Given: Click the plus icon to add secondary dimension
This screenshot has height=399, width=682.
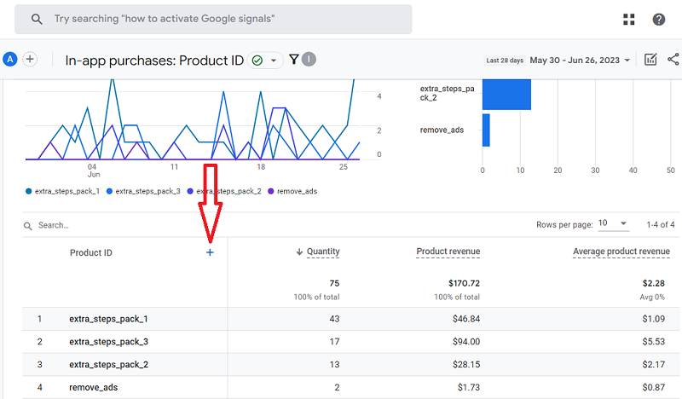Looking at the screenshot, I should [x=210, y=252].
